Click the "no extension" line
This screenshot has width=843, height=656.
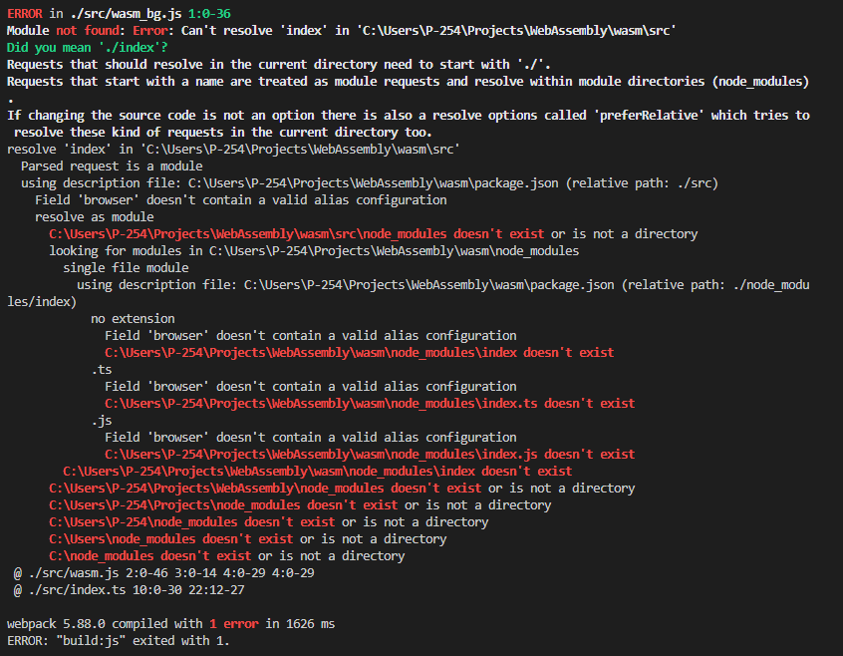point(133,319)
